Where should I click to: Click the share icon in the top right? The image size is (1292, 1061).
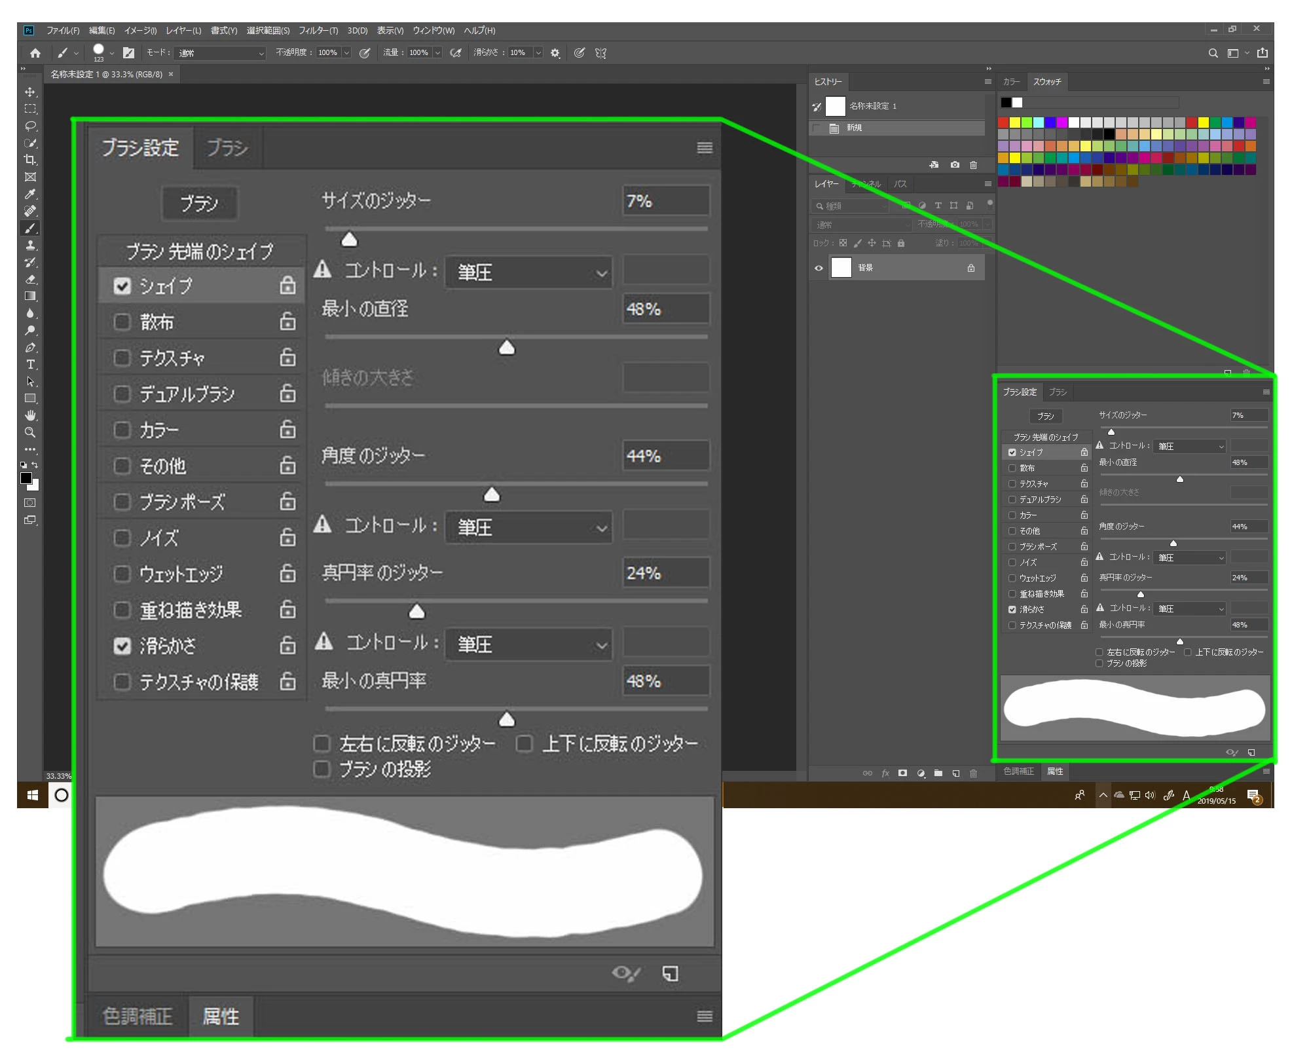tap(1263, 53)
